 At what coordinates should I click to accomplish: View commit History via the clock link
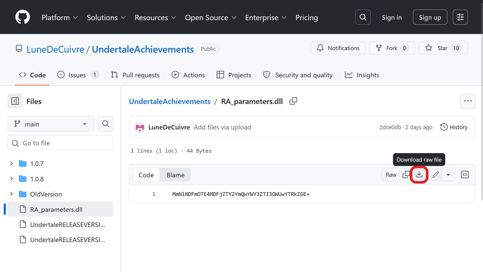click(454, 127)
